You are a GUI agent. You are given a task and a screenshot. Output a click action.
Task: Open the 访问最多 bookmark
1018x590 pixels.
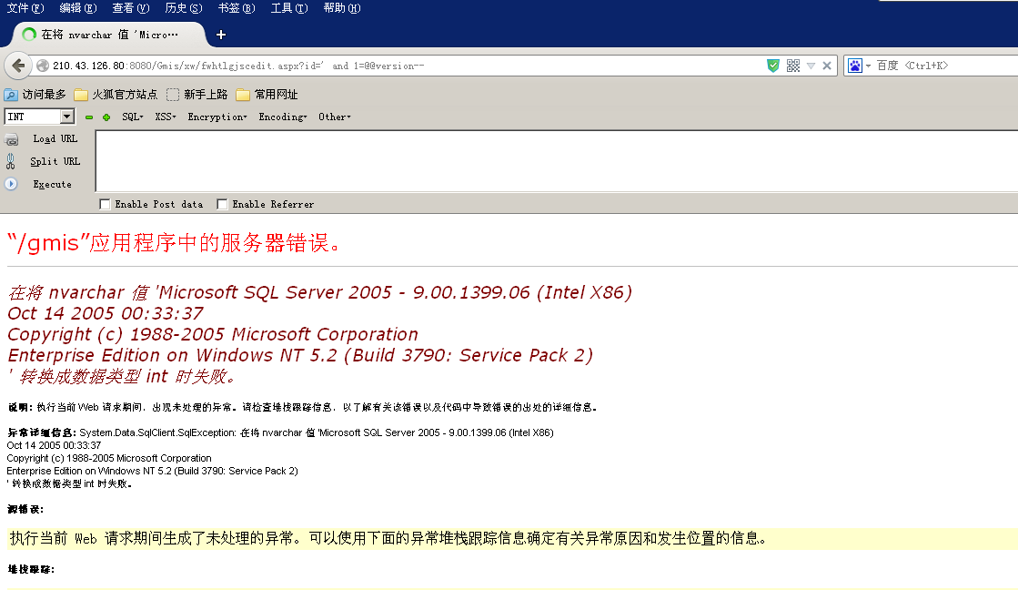[35, 95]
